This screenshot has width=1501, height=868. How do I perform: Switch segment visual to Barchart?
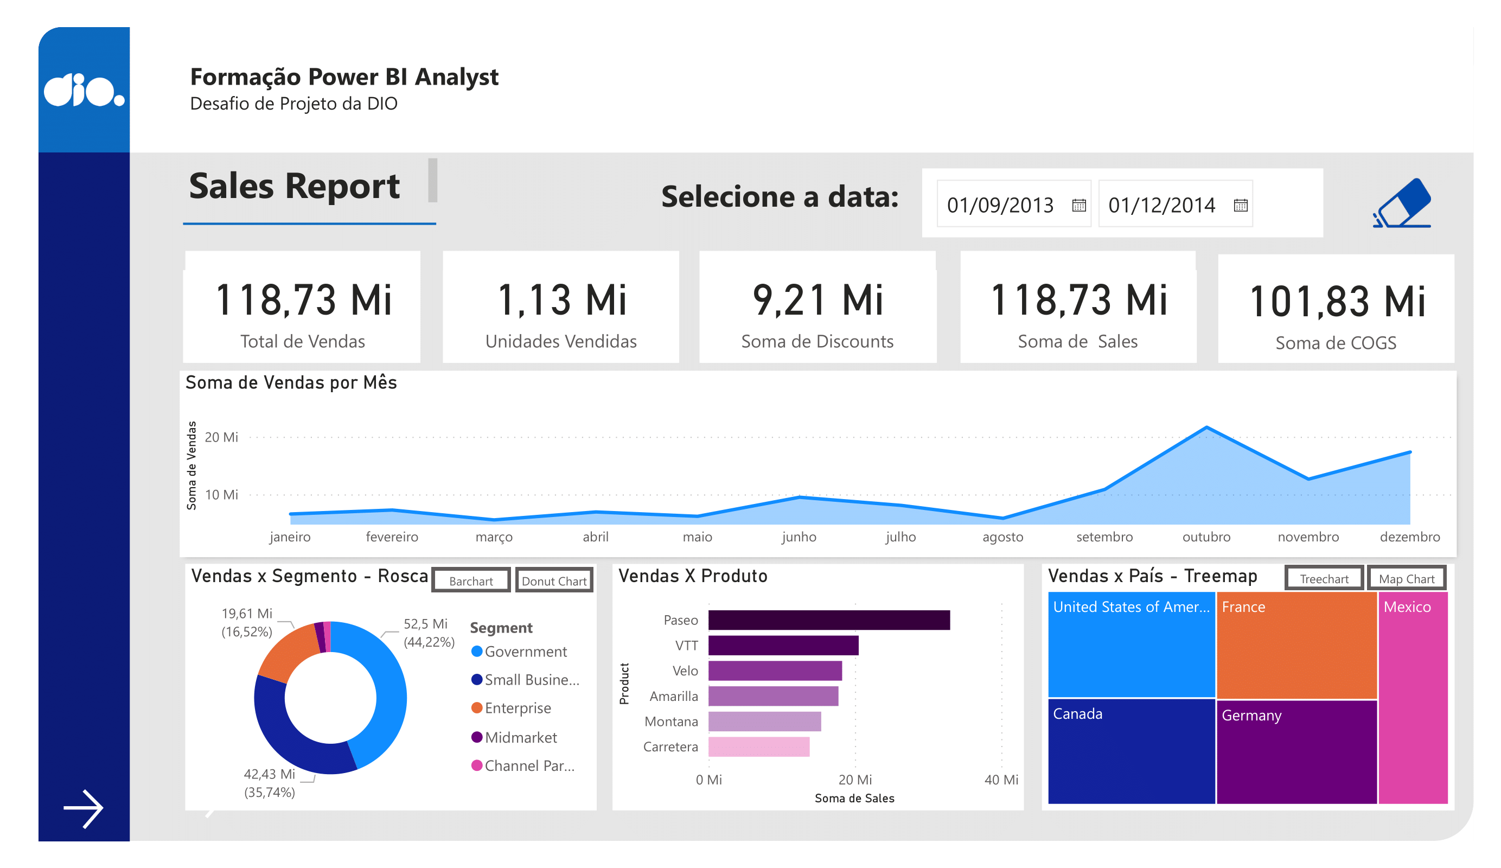point(470,581)
